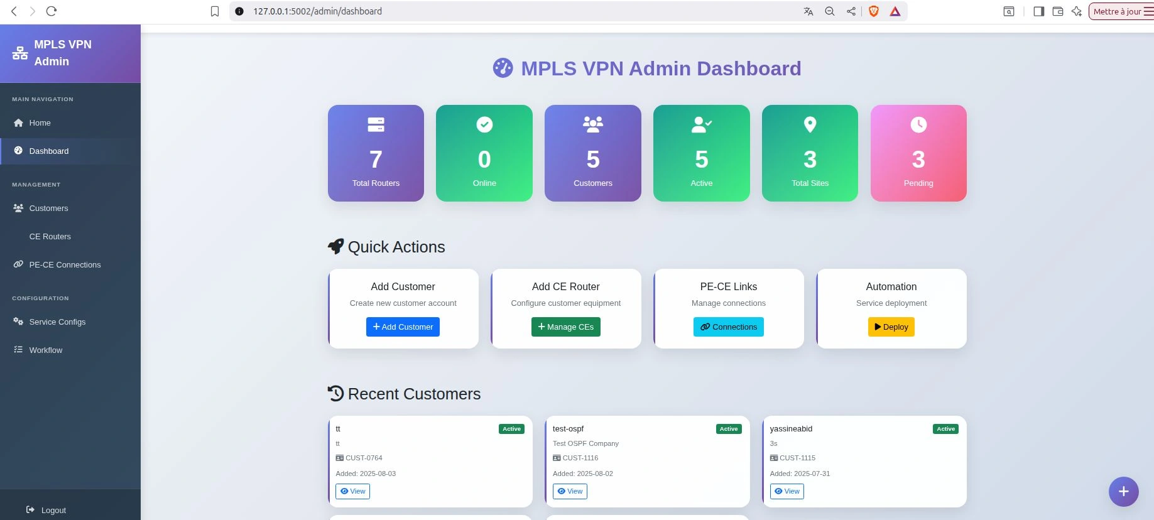Click the browser back arrow
Screen dimensions: 1154x520
(x=14, y=11)
